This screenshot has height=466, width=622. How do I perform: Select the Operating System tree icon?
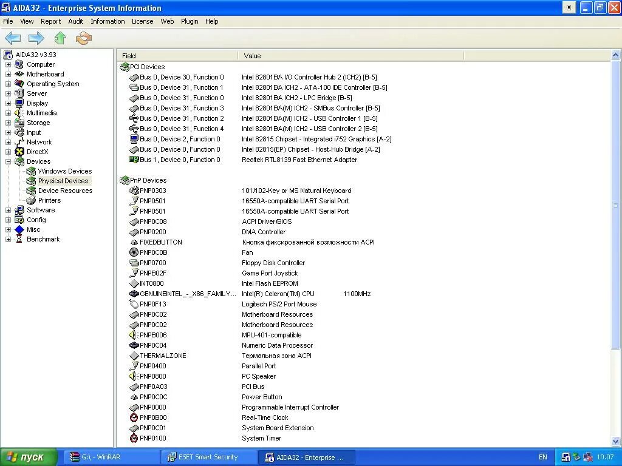click(19, 84)
